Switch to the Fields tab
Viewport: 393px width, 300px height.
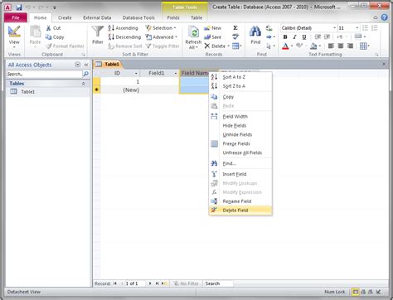tap(173, 17)
